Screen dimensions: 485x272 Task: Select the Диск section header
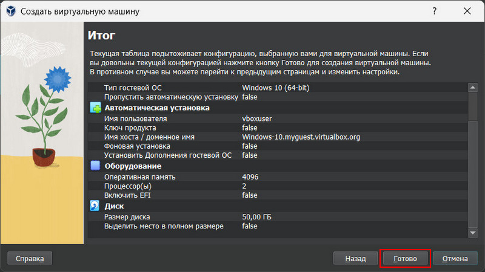point(278,206)
